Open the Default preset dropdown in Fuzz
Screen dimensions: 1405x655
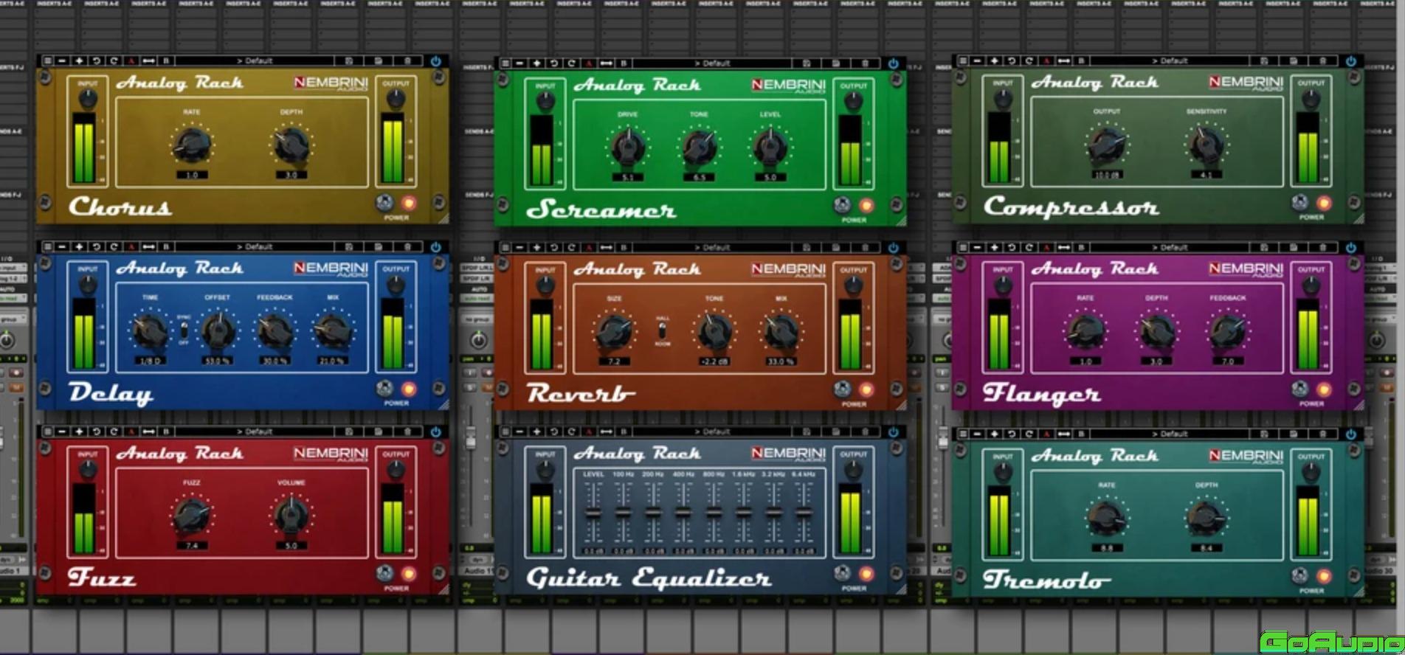(255, 432)
